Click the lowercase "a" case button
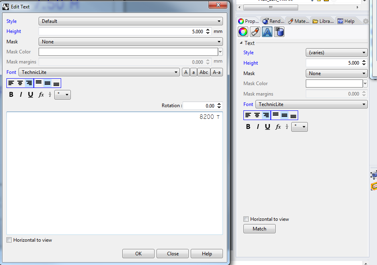The image size is (377, 265). coord(194,72)
